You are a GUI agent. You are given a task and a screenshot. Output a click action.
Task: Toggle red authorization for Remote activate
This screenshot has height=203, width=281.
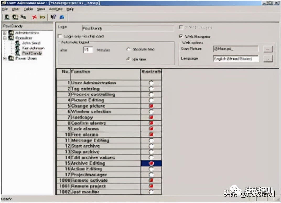tap(151, 180)
